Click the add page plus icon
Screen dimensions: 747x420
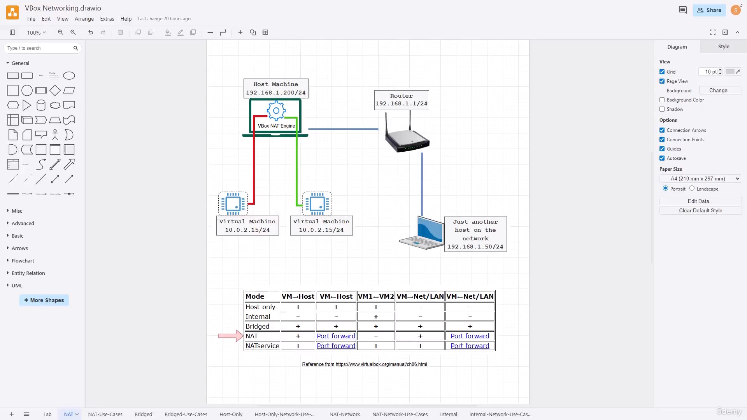pos(12,414)
